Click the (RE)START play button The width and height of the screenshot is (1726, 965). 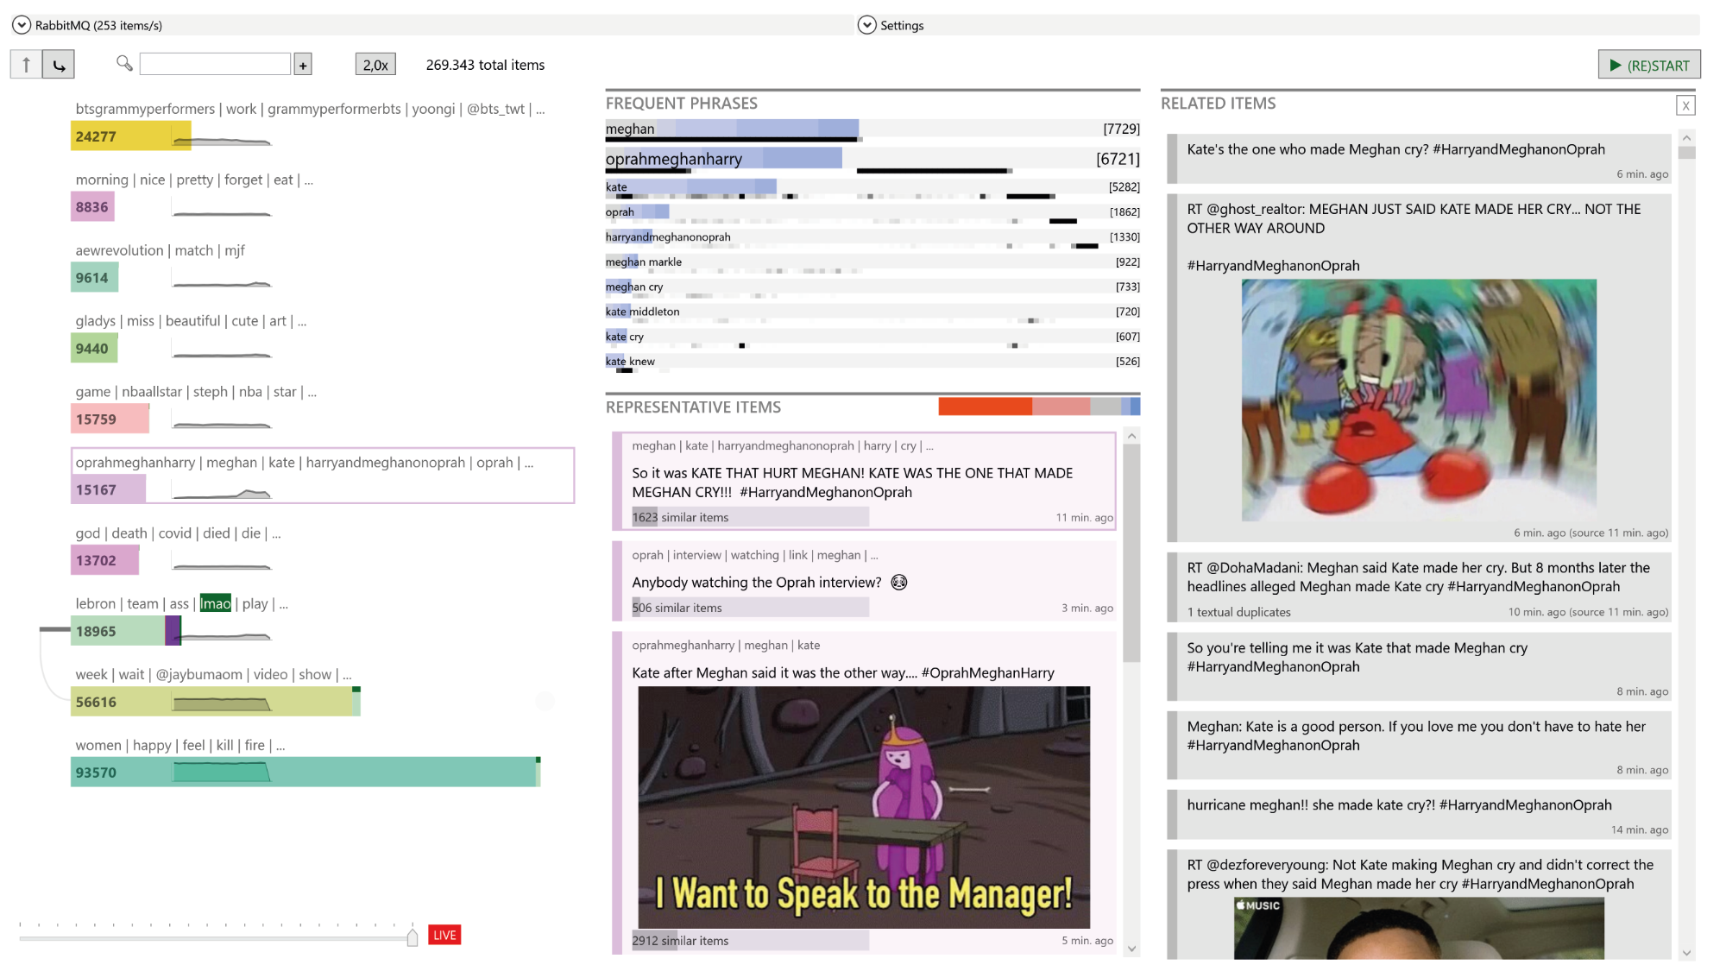tap(1649, 65)
